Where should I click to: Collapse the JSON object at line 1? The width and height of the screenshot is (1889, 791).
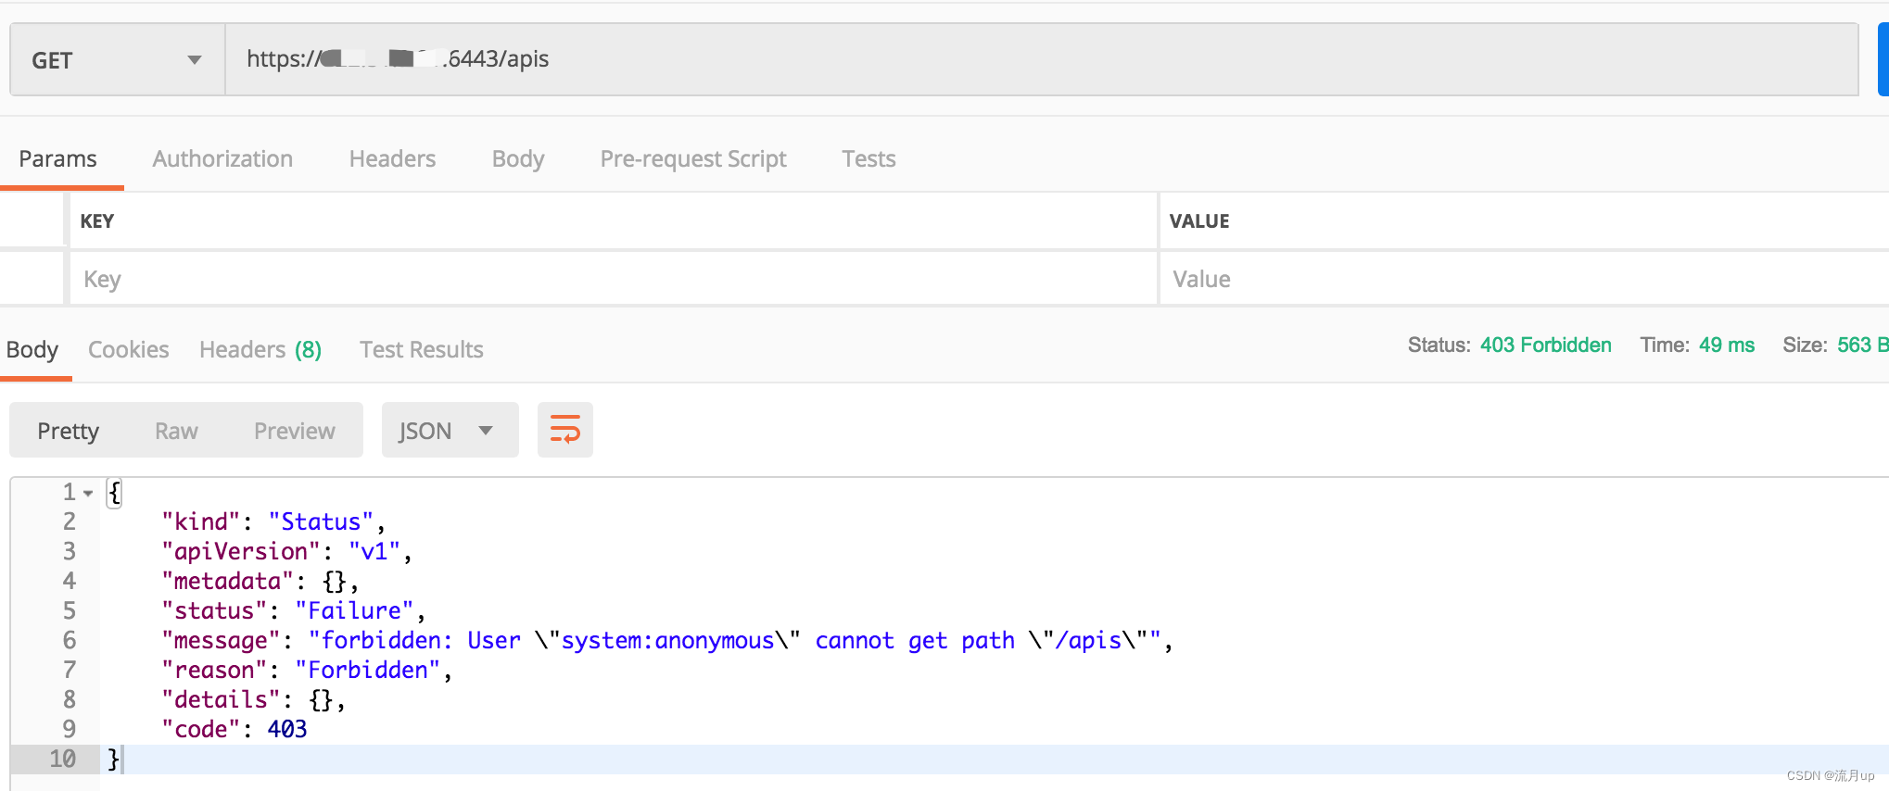(88, 494)
